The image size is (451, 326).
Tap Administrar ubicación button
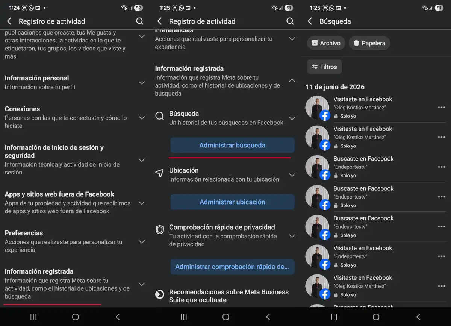(x=232, y=202)
